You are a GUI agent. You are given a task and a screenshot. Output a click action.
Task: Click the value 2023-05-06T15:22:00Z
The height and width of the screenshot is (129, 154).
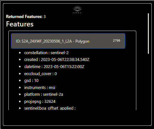click(x=64, y=67)
